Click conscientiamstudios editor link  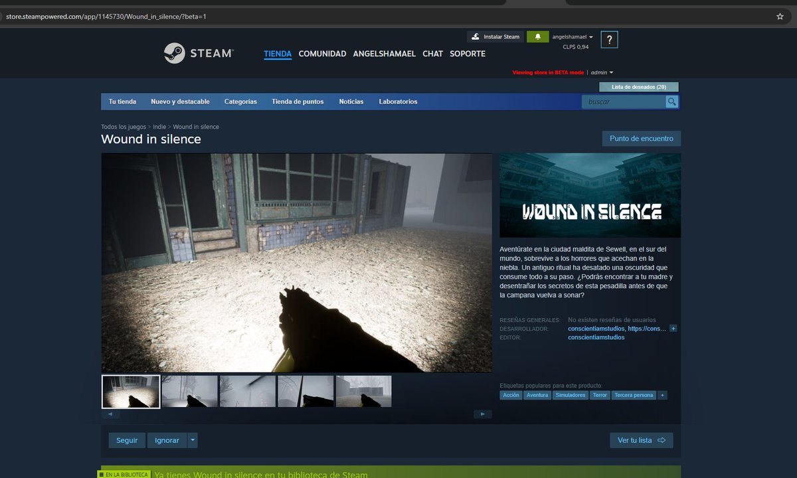tap(596, 337)
